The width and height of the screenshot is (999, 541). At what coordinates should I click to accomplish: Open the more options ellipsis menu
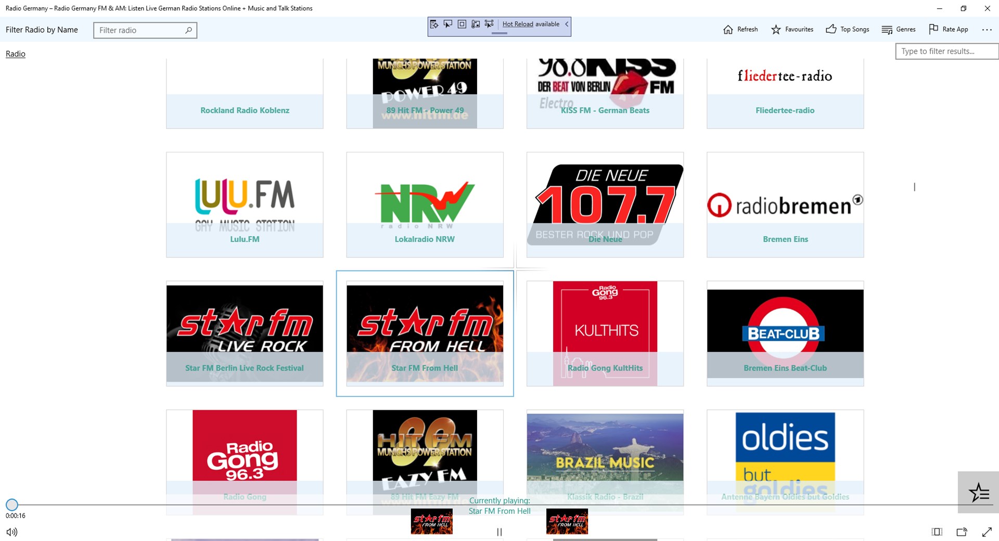[x=987, y=30]
